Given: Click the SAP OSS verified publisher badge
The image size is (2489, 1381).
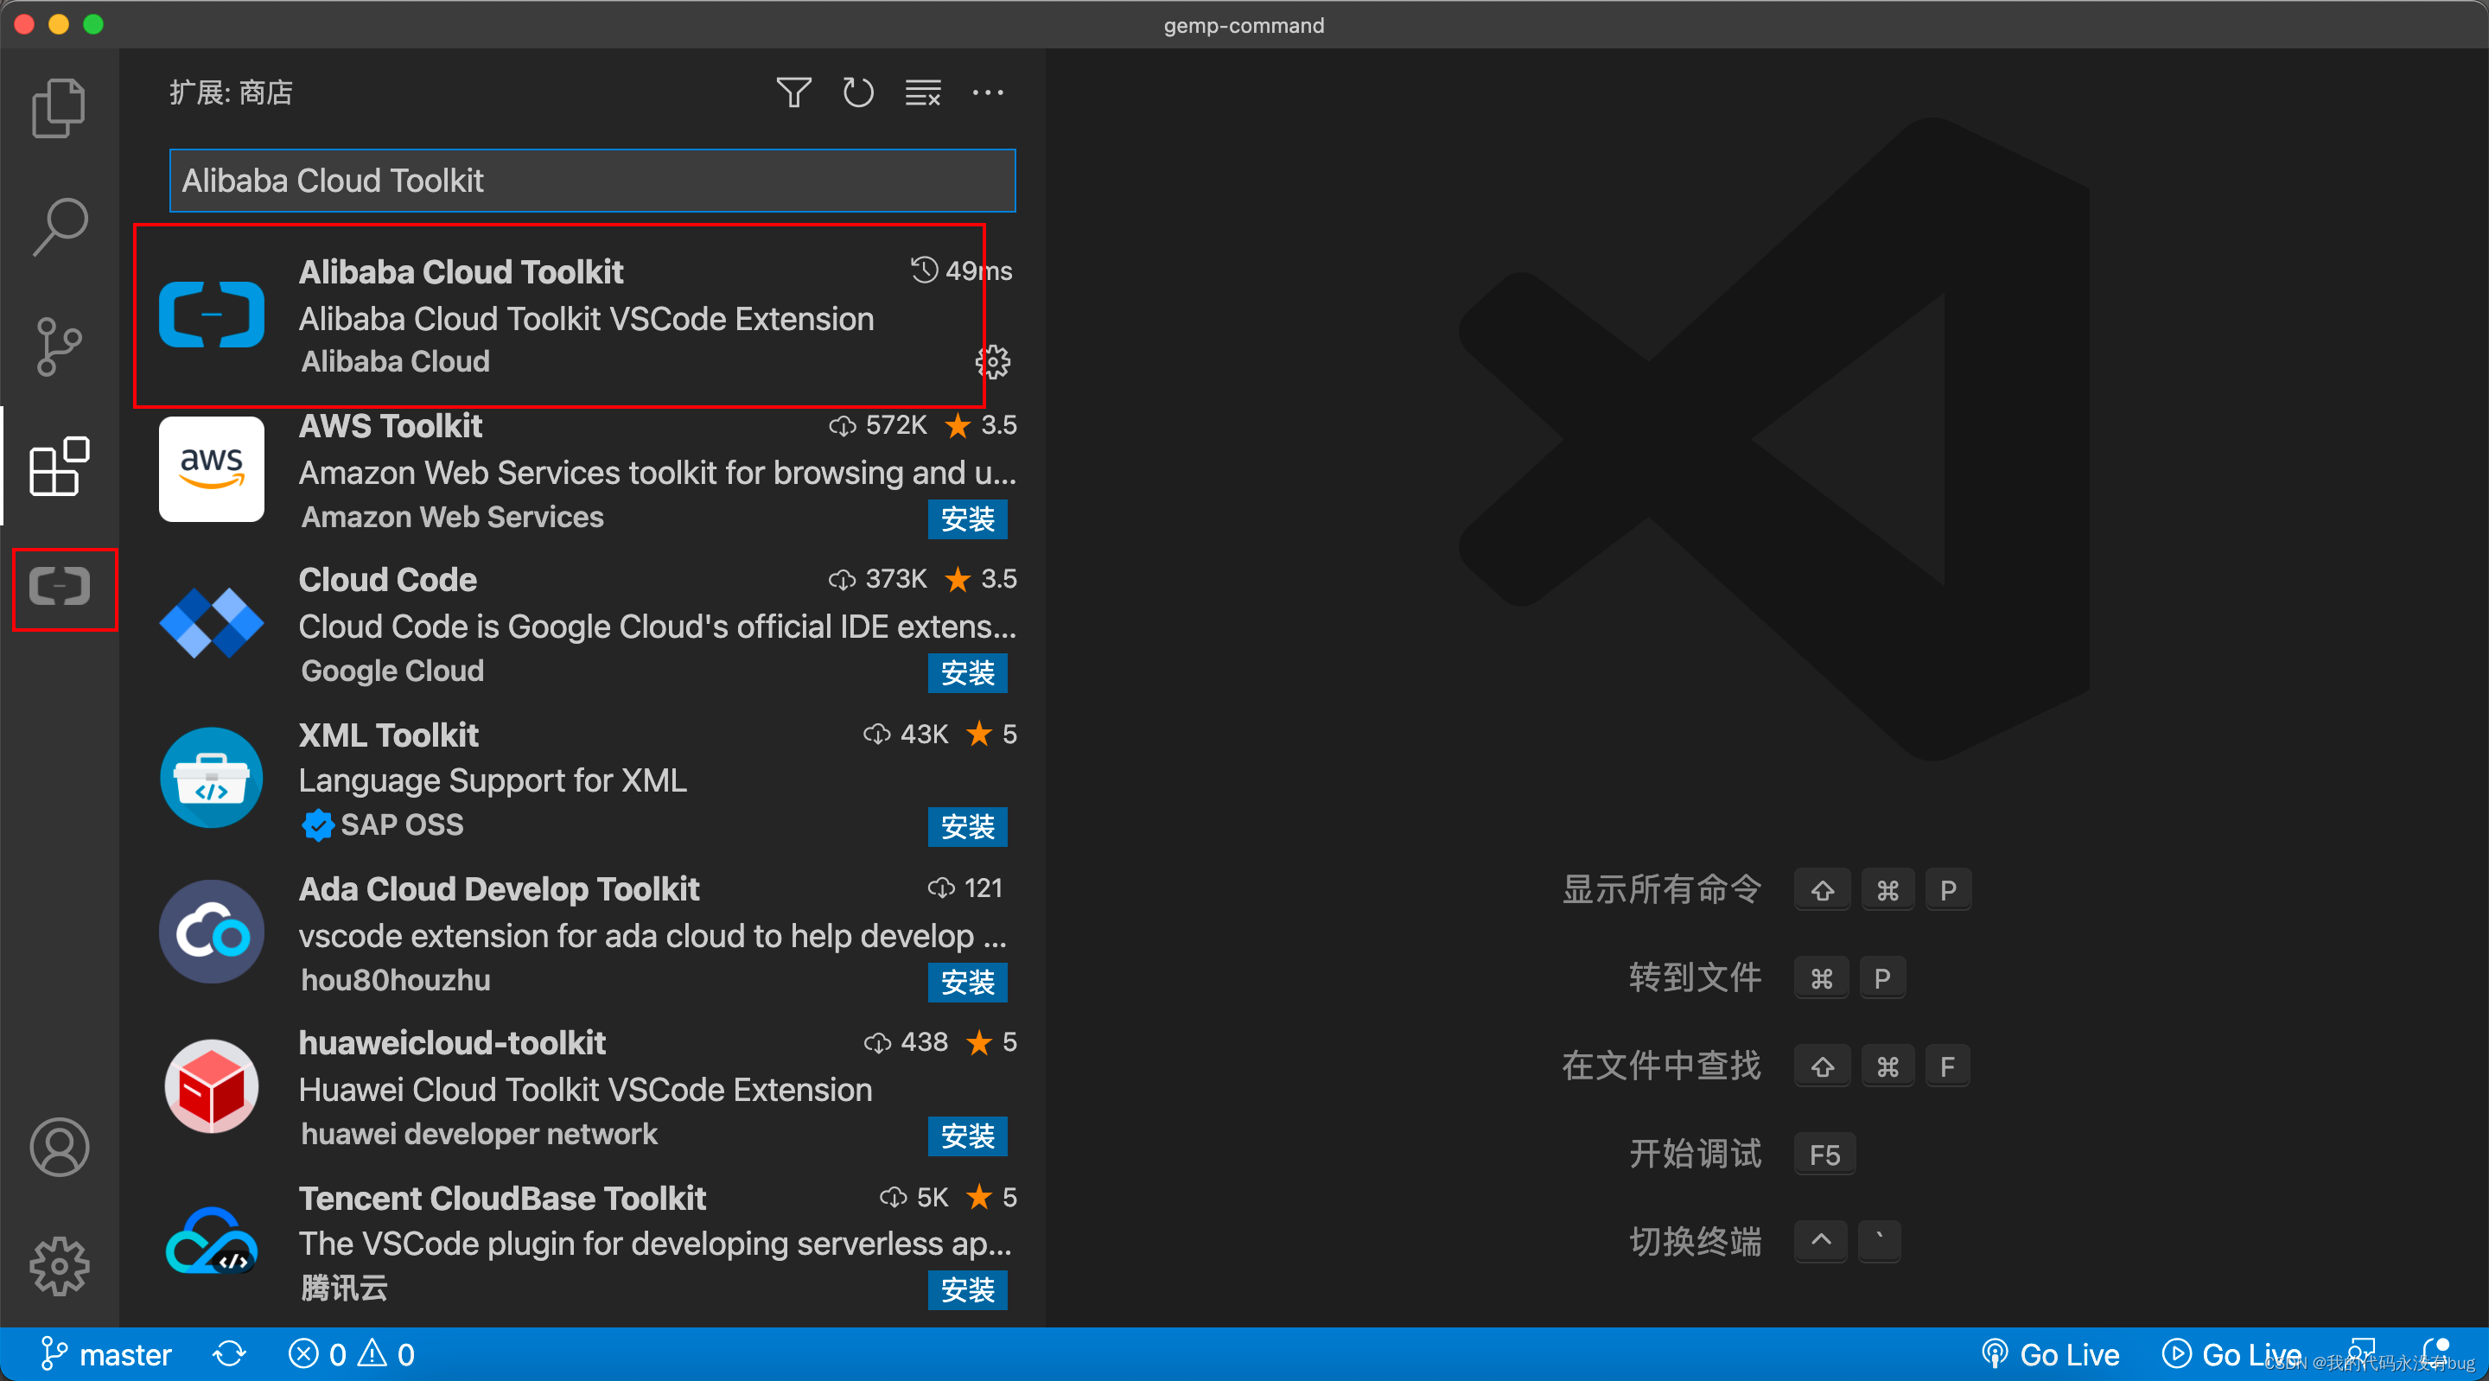Looking at the screenshot, I should [318, 825].
